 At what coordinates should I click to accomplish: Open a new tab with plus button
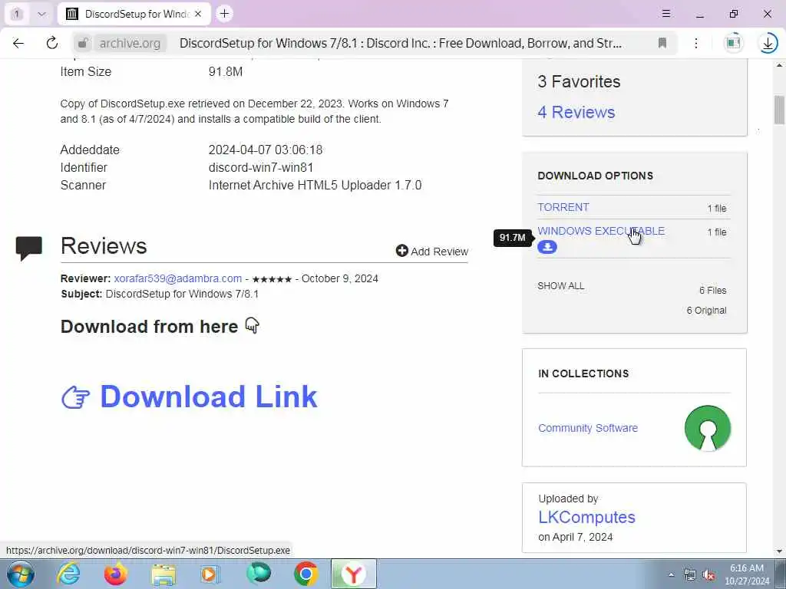[225, 14]
